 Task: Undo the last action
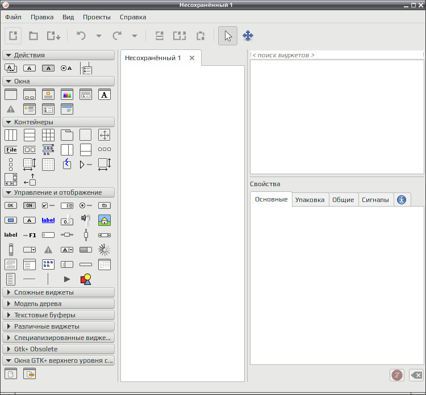tap(81, 36)
